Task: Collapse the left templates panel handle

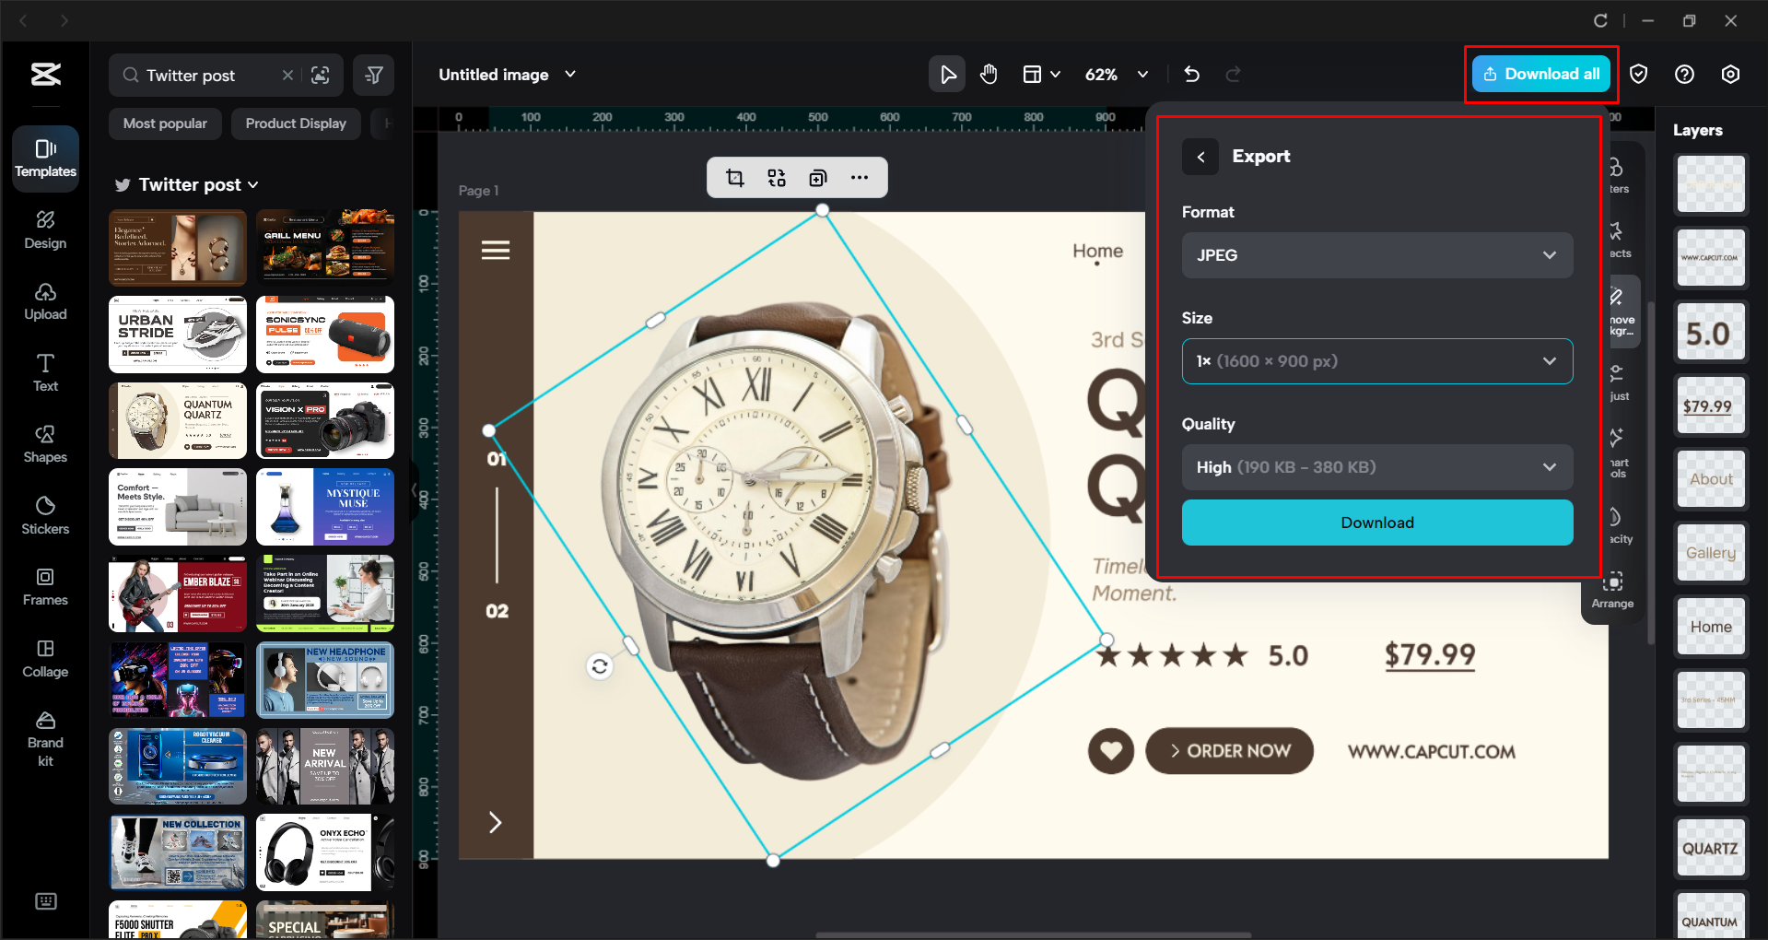Action: pyautogui.click(x=415, y=489)
